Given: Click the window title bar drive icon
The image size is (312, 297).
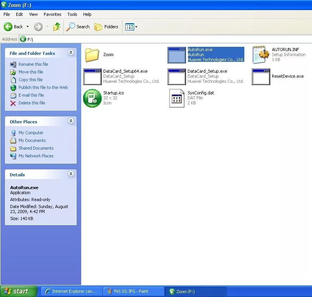Looking at the screenshot, I should pos(4,4).
